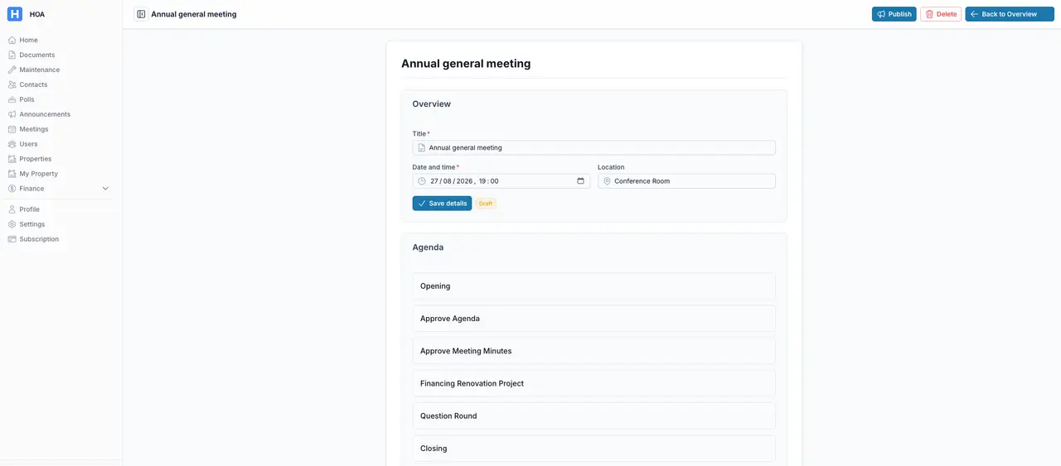This screenshot has width=1061, height=466.
Task: Open the Closing agenda item
Action: pyautogui.click(x=594, y=449)
